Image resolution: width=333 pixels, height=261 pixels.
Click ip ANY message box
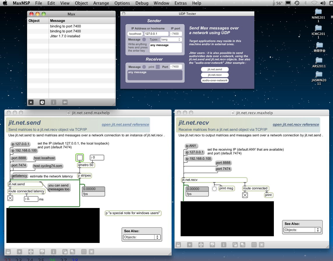tap(191, 146)
